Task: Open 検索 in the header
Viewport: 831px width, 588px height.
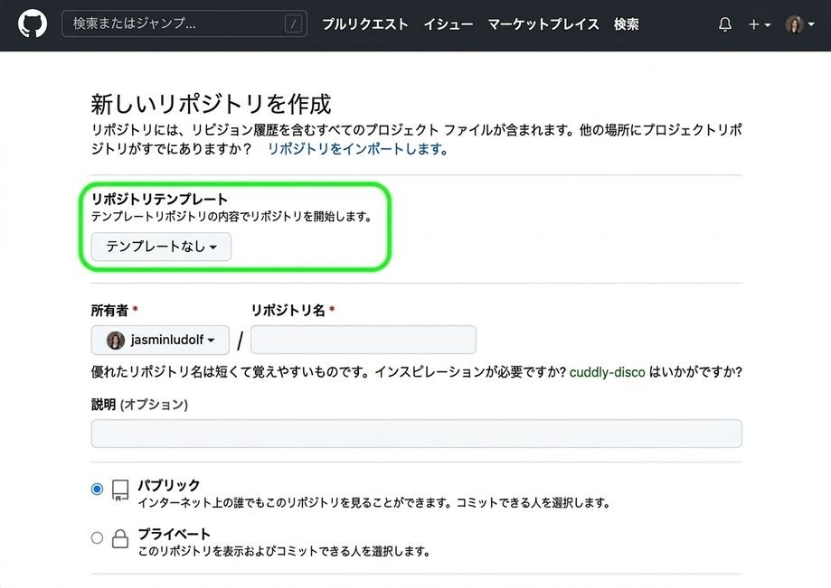Action: 626,24
